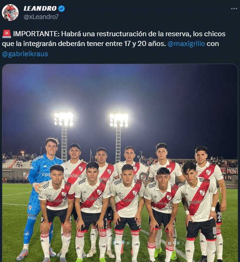Click the red siren emoji in tweet
The width and height of the screenshot is (240, 262).
(6, 34)
